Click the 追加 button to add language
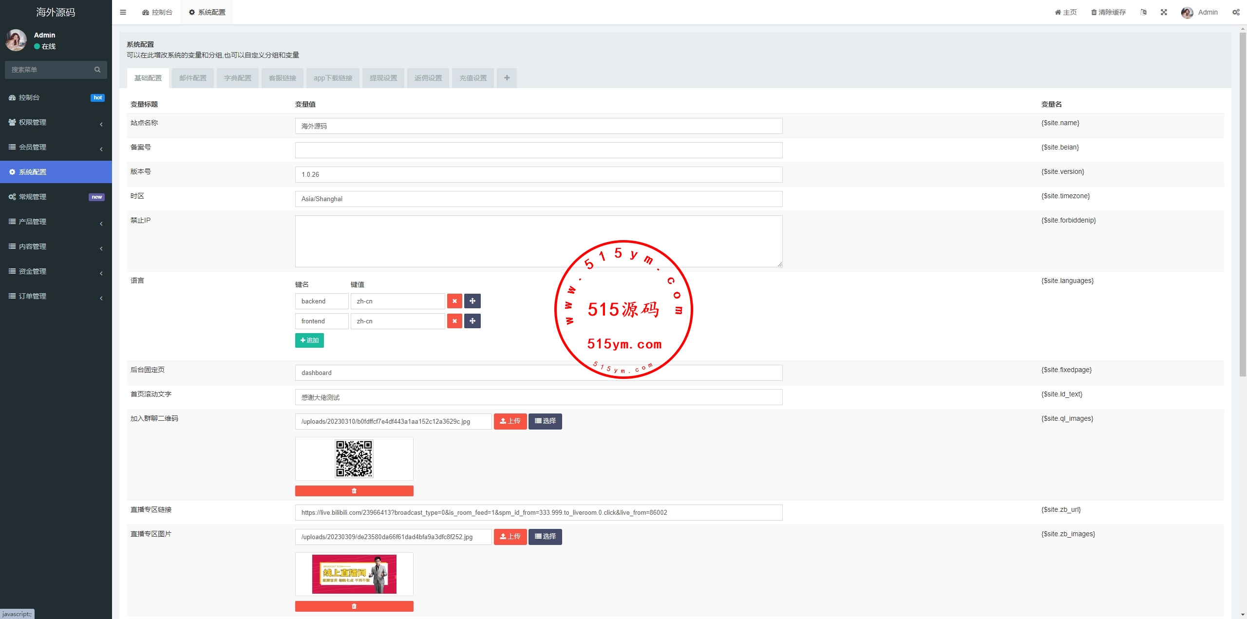The height and width of the screenshot is (619, 1247). [309, 340]
